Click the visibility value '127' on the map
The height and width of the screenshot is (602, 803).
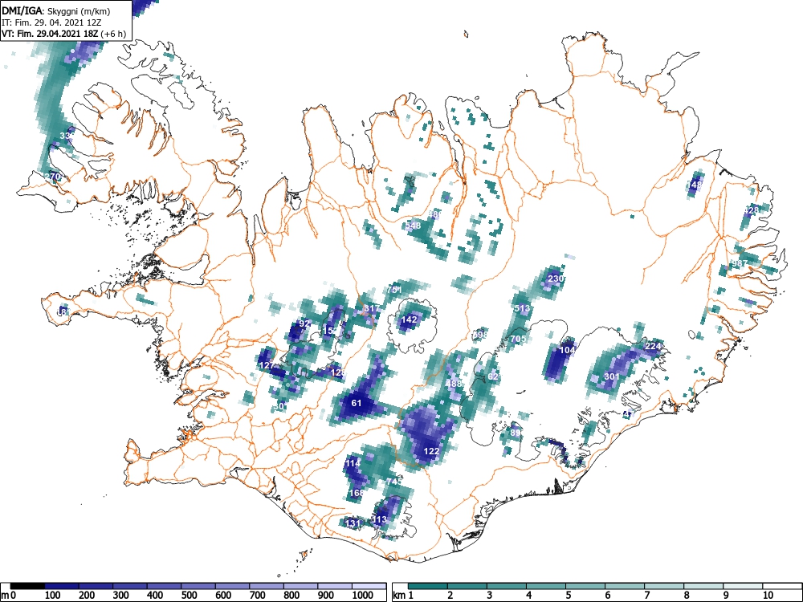(267, 365)
